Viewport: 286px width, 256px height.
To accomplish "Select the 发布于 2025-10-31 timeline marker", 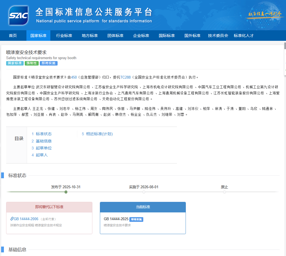I will 66,192.
